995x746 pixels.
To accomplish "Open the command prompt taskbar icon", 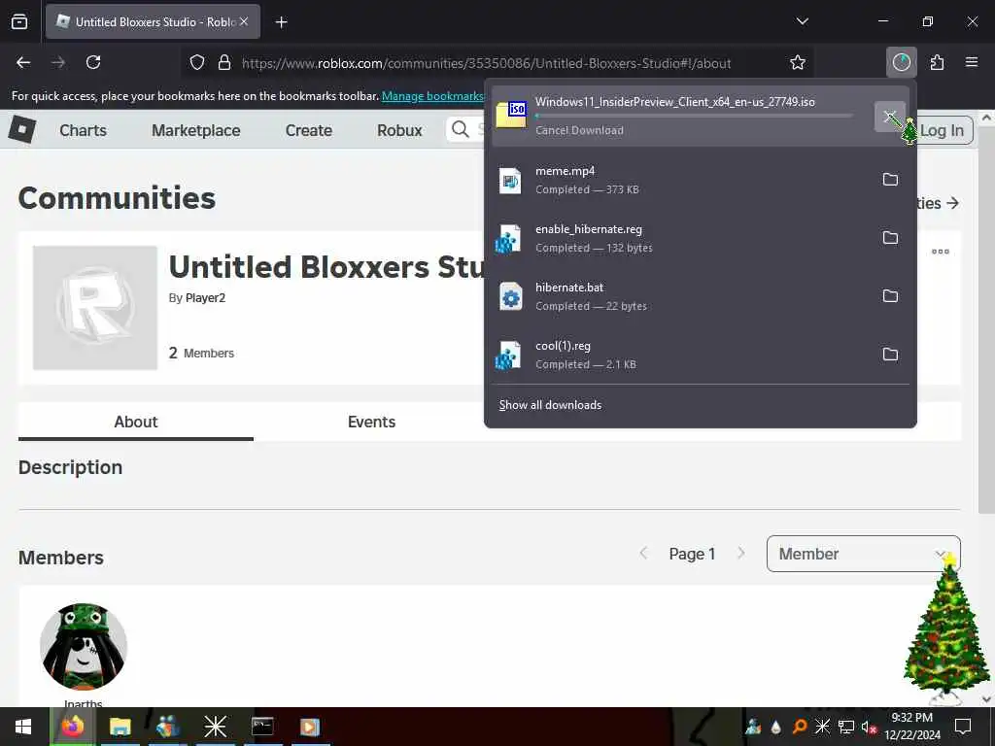I will (x=262, y=727).
